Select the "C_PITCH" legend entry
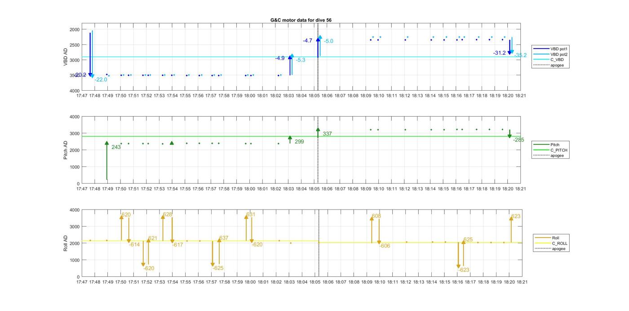Viewport: 629px width, 311px height. coord(559,150)
